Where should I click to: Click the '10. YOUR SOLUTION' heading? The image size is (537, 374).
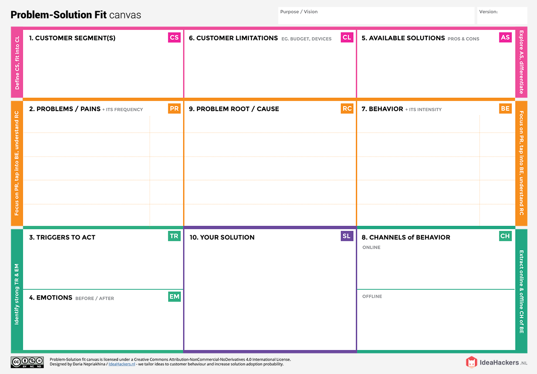pyautogui.click(x=222, y=237)
